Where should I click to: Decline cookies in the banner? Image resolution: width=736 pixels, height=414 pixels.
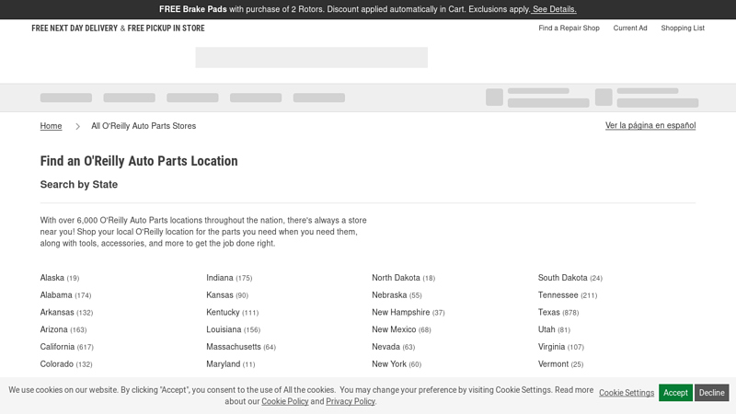711,393
